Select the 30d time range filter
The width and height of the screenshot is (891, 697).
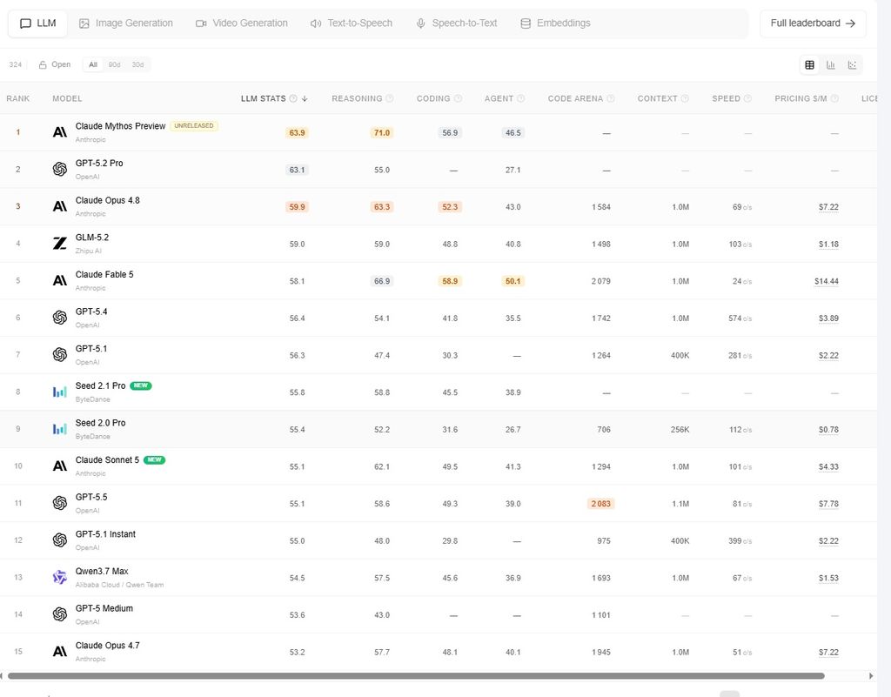tap(137, 64)
